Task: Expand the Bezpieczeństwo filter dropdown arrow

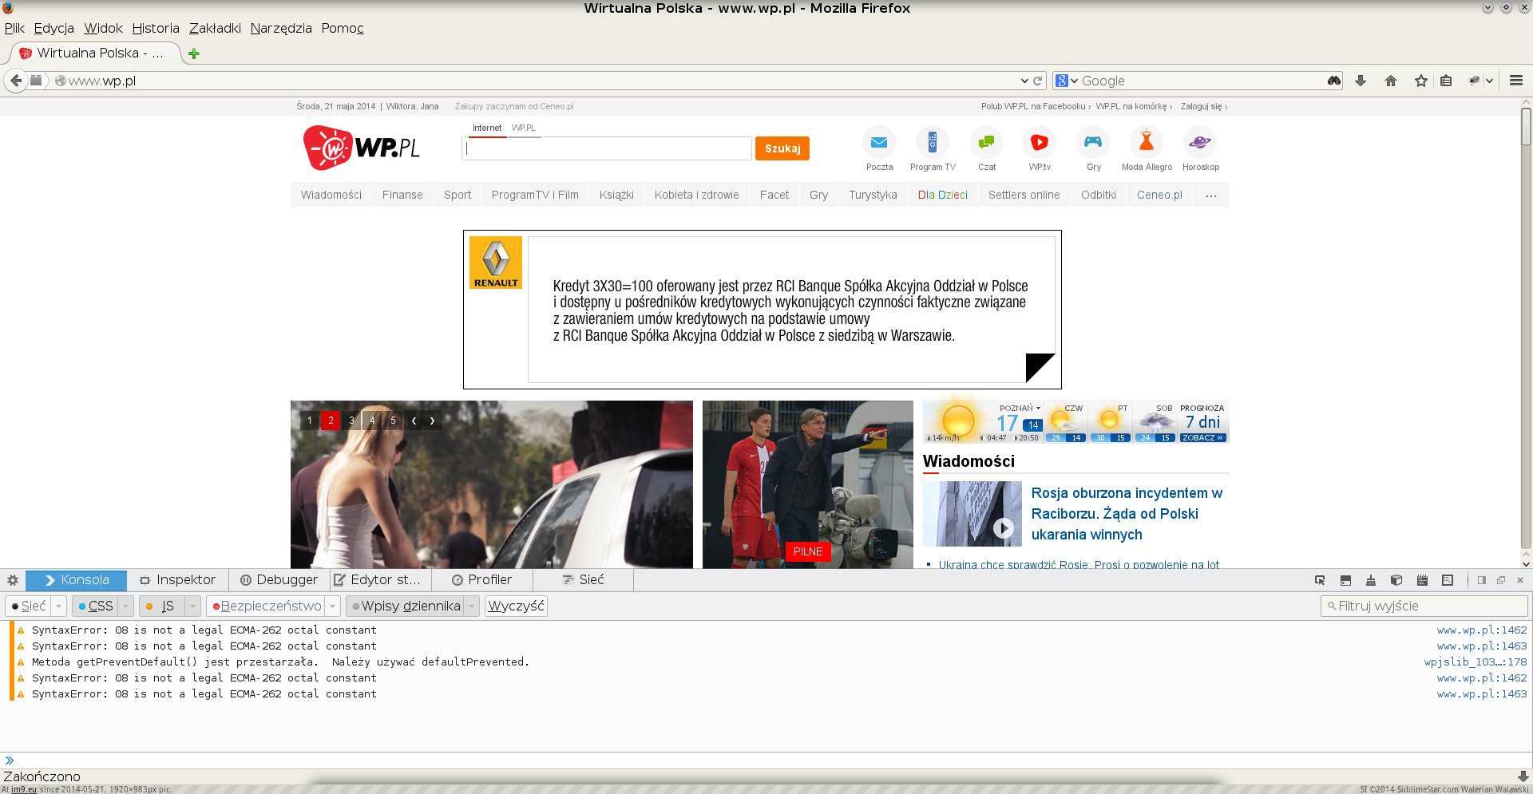Action: point(333,606)
